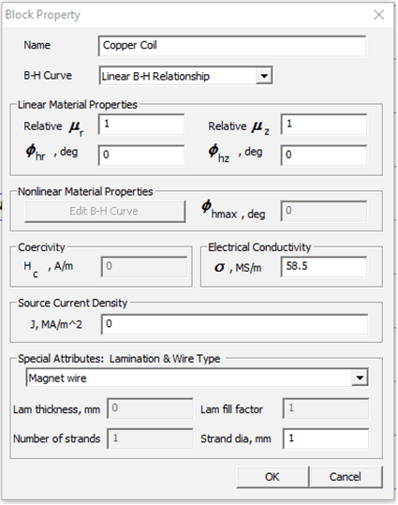398x505 pixels.
Task: Open the Lamination & Wire Type combo box
Action: coord(198,378)
